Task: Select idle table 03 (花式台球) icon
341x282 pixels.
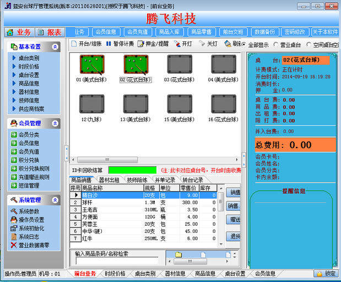Action: coord(180,64)
